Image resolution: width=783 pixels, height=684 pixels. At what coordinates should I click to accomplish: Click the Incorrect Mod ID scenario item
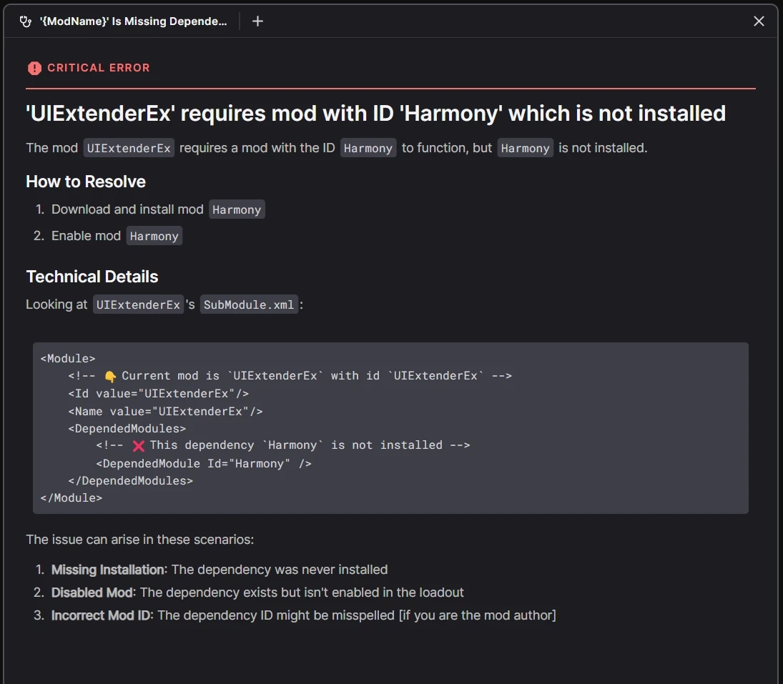pos(302,615)
